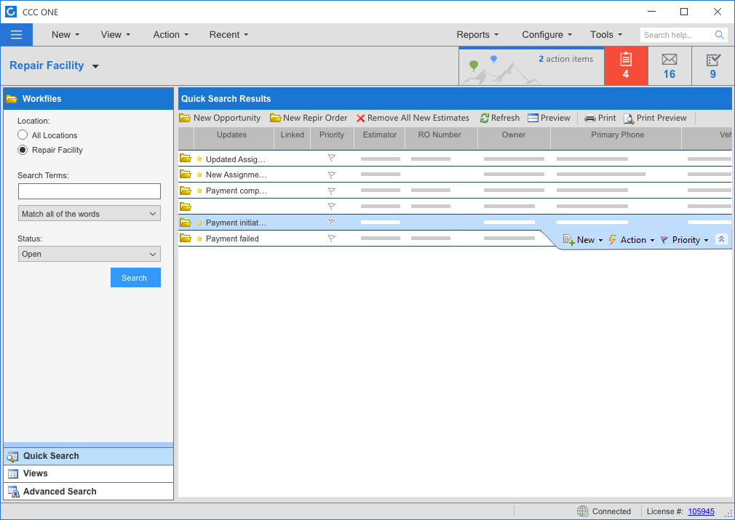Sort by the RO Number column header
Screen dimensions: 735x520
coord(441,138)
